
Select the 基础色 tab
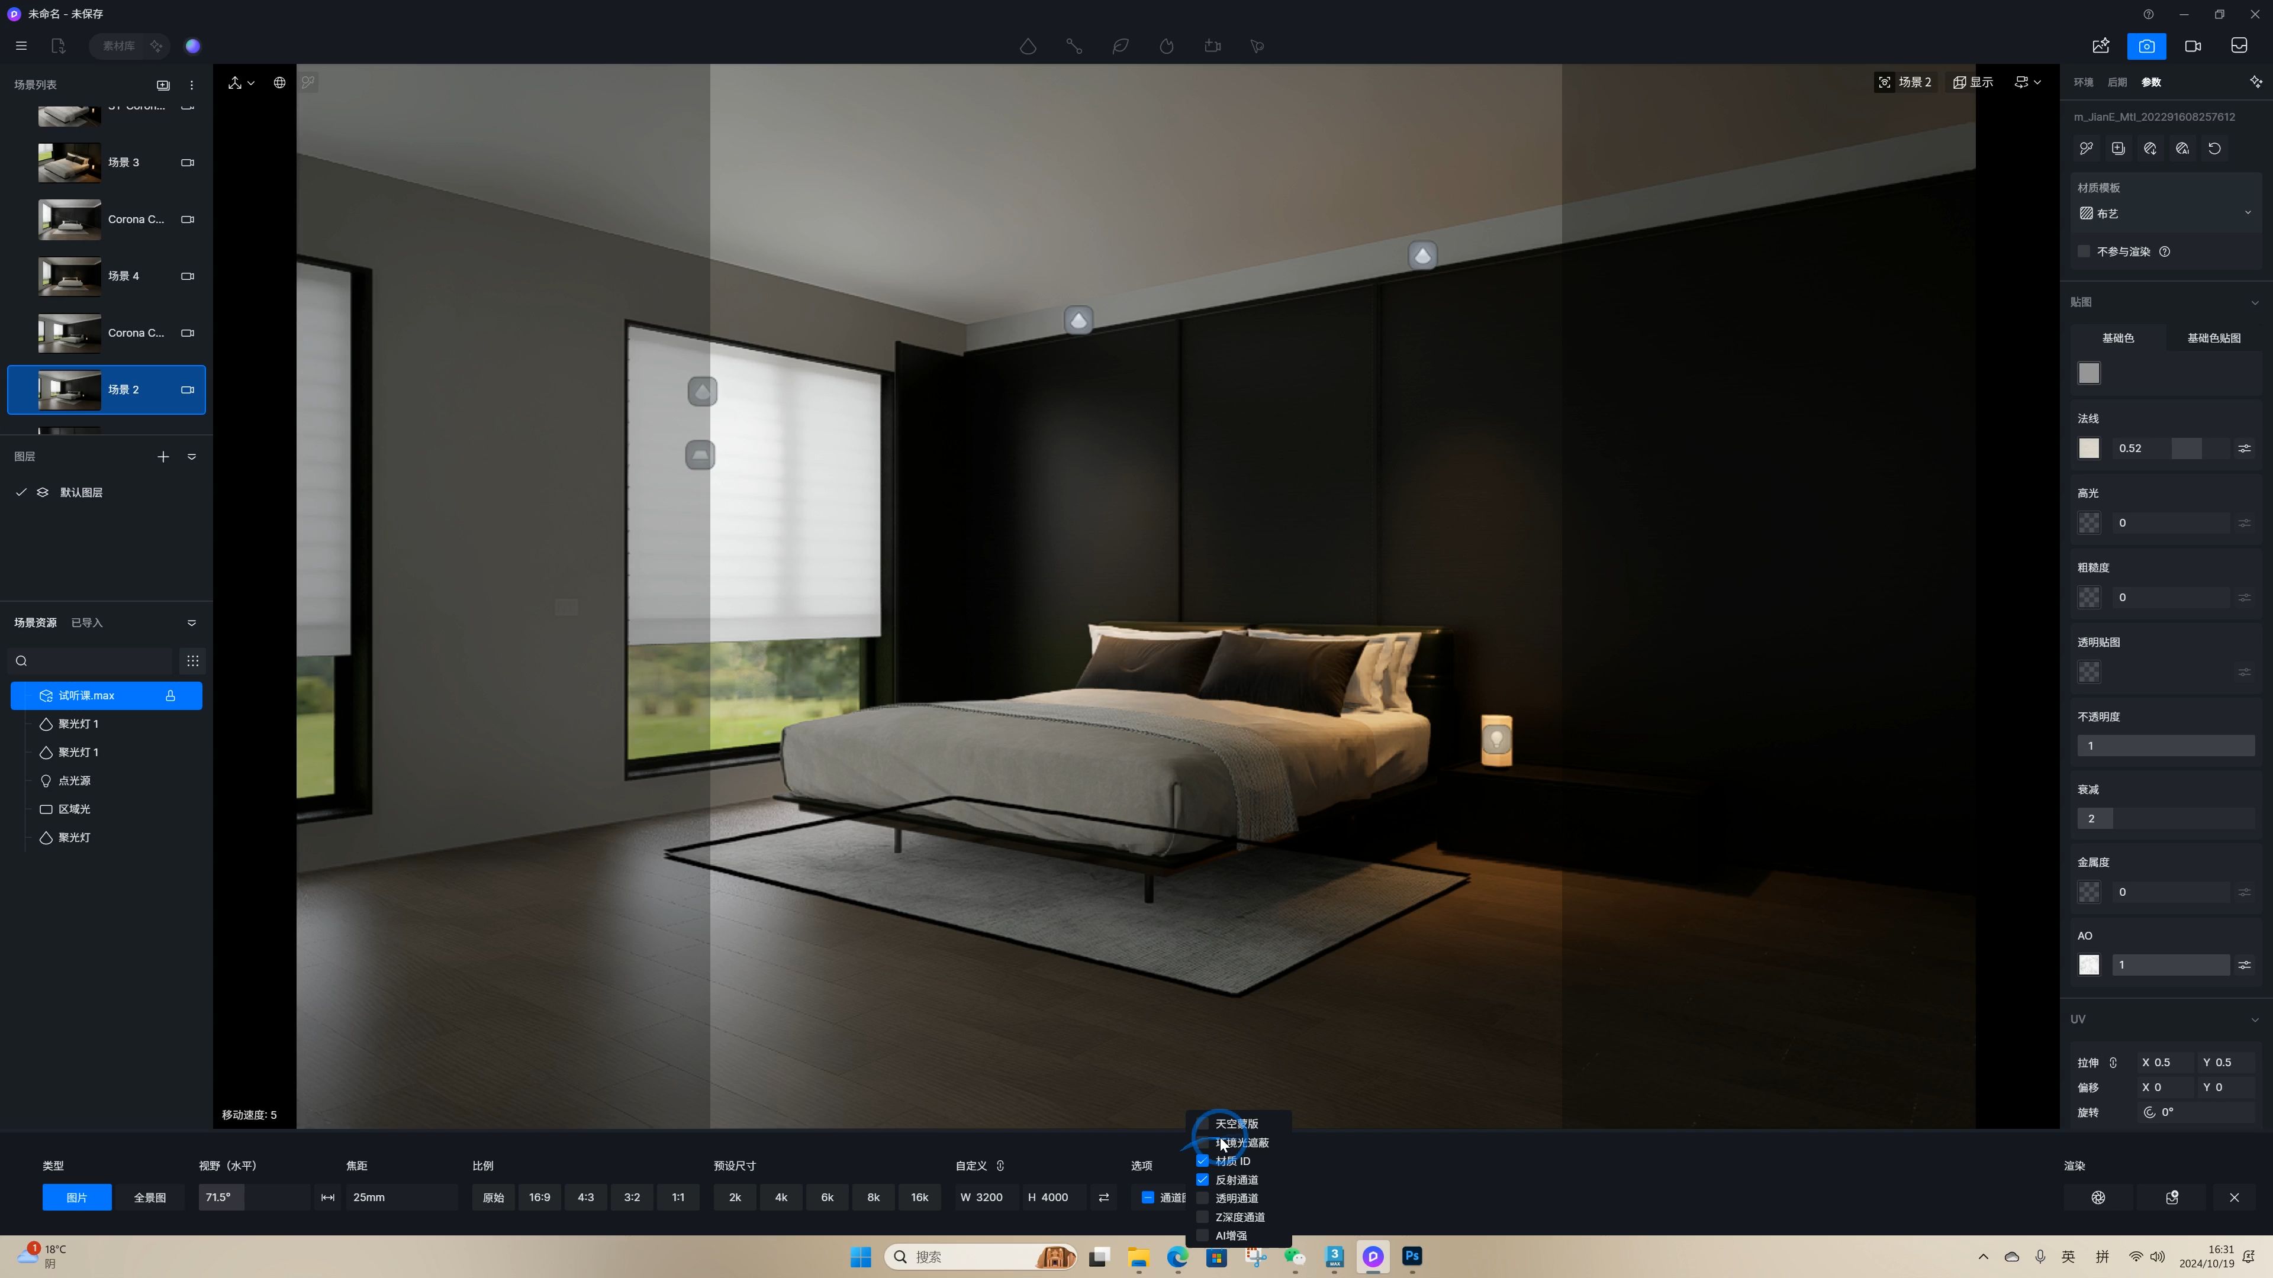2118,338
